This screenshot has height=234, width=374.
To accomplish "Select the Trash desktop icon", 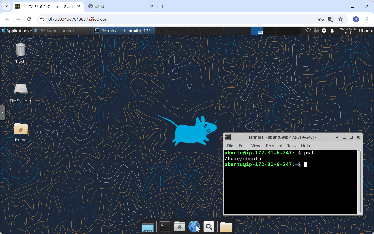I will pos(21,53).
